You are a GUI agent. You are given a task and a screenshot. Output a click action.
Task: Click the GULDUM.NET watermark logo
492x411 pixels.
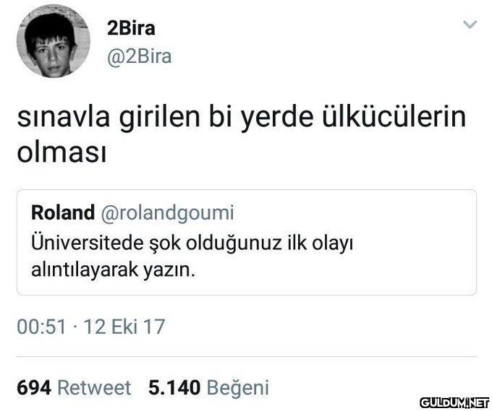pyautogui.click(x=454, y=403)
